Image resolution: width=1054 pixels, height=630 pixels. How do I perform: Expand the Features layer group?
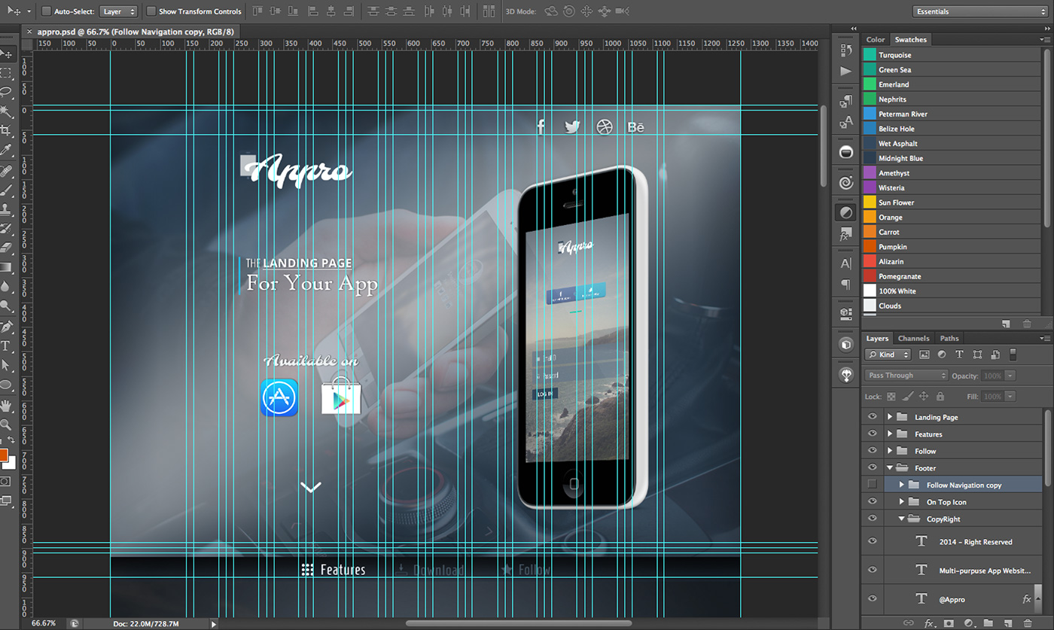[890, 434]
